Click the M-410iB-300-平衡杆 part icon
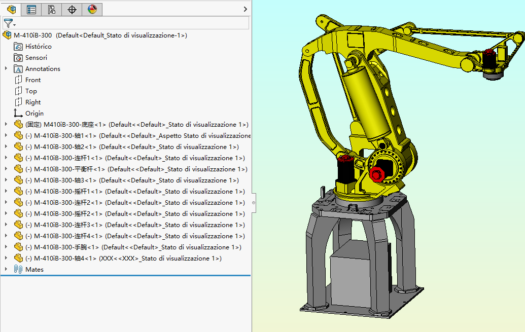The width and height of the screenshot is (525, 332). point(18,169)
